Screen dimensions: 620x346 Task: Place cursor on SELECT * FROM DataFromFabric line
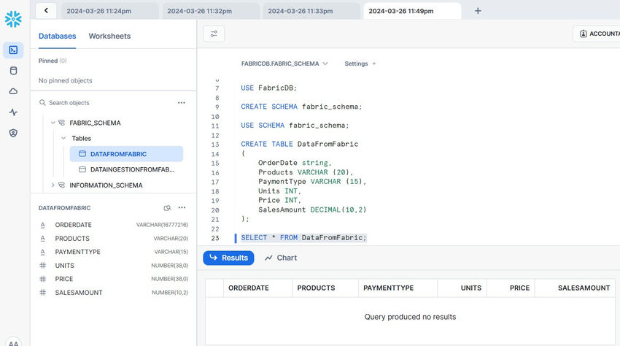(303, 237)
